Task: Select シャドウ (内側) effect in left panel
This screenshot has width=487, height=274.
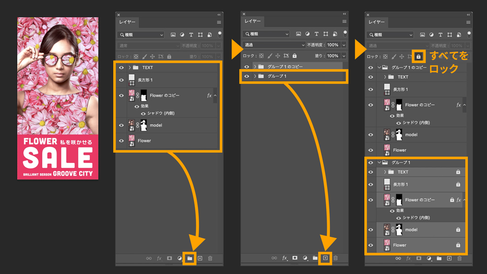Action: 161,113
